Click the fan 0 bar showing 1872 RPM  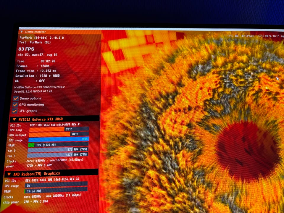tap(58, 150)
